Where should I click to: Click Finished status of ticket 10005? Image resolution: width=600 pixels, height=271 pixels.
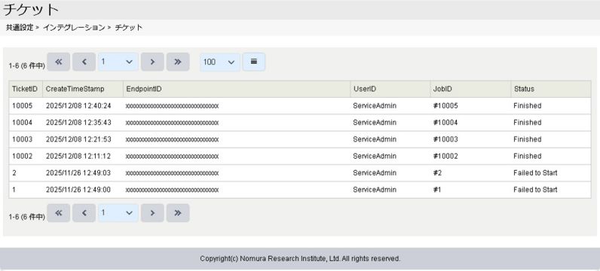tap(528, 106)
